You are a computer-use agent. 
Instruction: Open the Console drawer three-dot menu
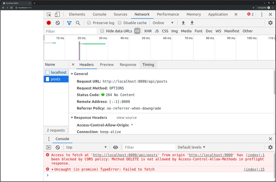49,139
